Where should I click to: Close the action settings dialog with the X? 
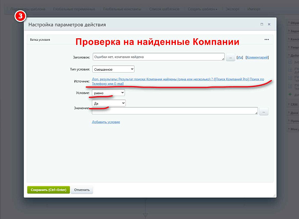(x=269, y=24)
